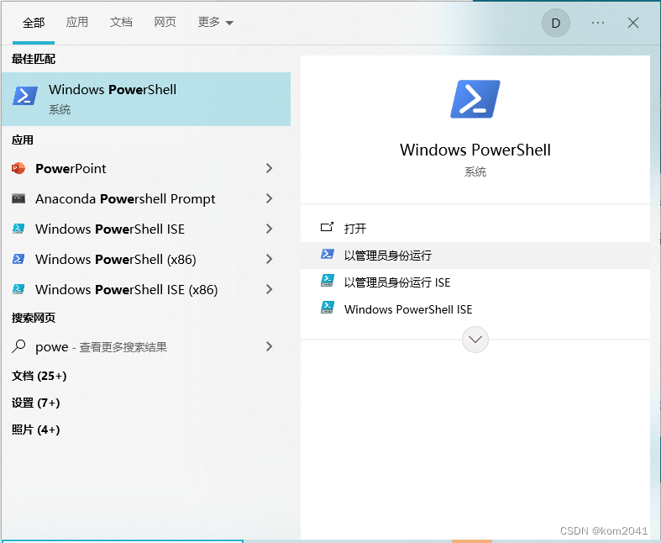Image resolution: width=661 pixels, height=543 pixels.
Task: Open the Windows PowerShell ISE (x86) label
Action: [x=127, y=289]
